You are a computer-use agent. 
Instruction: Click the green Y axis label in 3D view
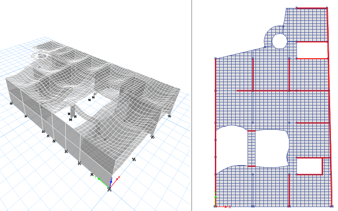point(95,177)
